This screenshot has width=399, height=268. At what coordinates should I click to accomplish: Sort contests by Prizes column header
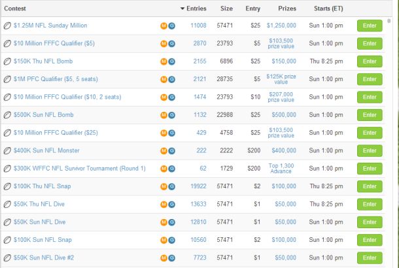pos(287,8)
